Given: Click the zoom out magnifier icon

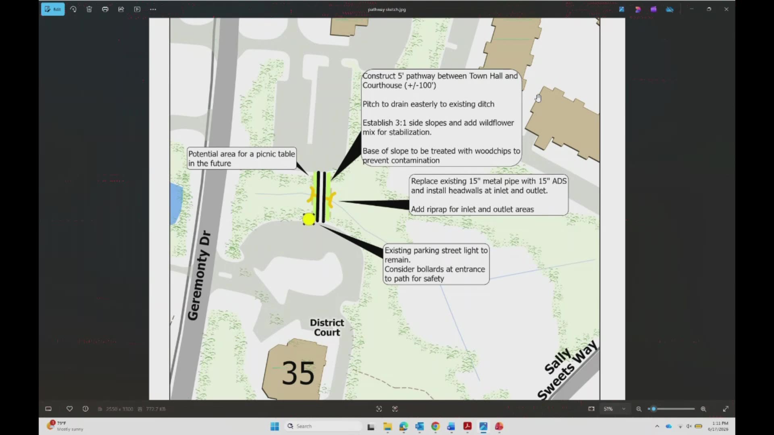Looking at the screenshot, I should [639, 409].
